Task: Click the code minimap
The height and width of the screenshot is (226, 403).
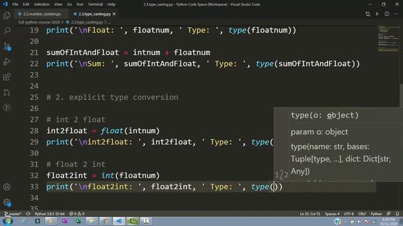Action: [x=388, y=38]
